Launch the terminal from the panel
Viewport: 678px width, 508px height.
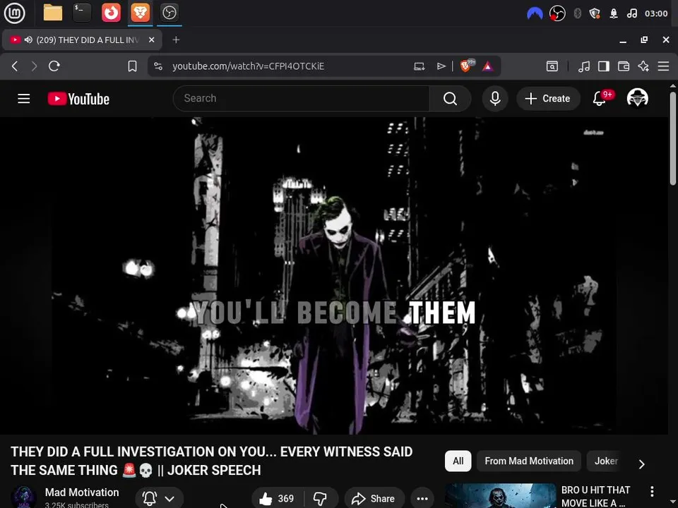[82, 13]
